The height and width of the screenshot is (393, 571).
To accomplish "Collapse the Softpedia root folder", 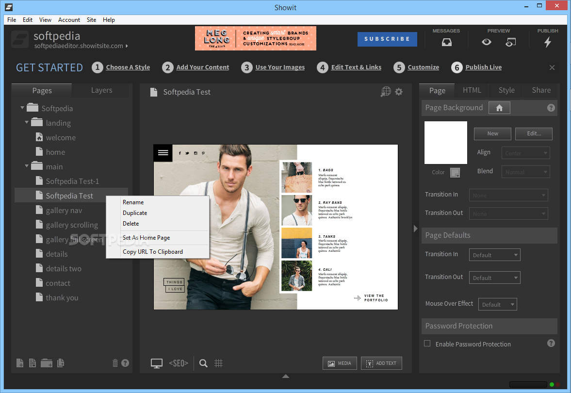I will point(22,108).
